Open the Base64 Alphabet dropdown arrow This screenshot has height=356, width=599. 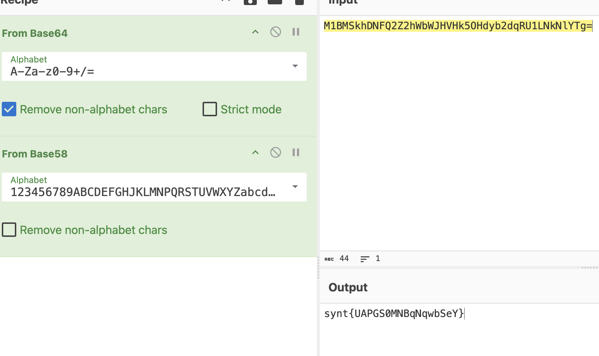pos(295,66)
